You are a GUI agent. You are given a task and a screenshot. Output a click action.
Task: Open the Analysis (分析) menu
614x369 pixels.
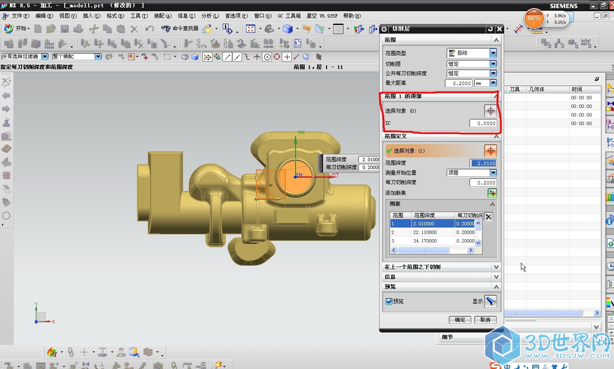(210, 16)
